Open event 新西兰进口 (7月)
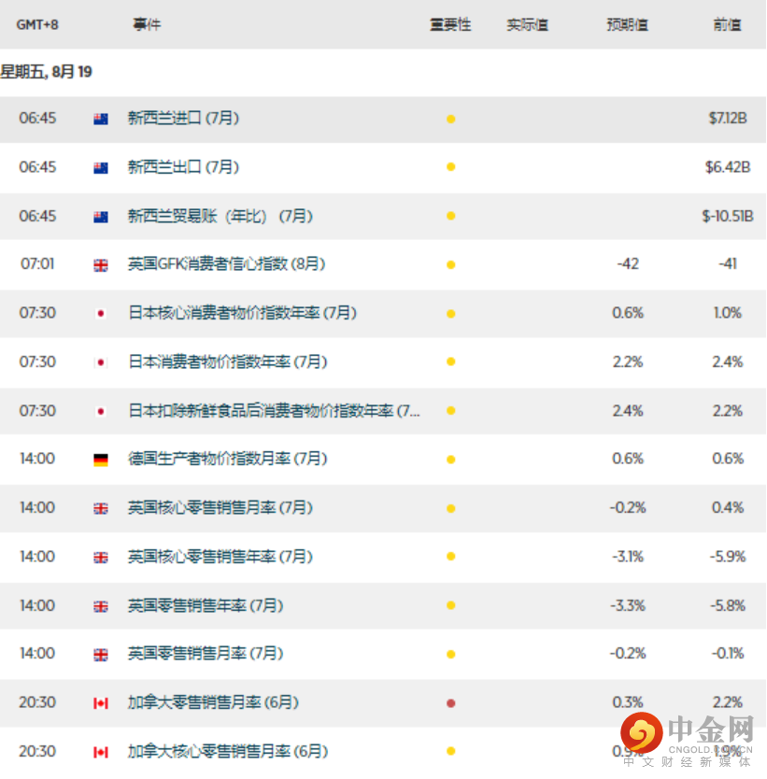Screen dimensions: 767x779 click(184, 119)
